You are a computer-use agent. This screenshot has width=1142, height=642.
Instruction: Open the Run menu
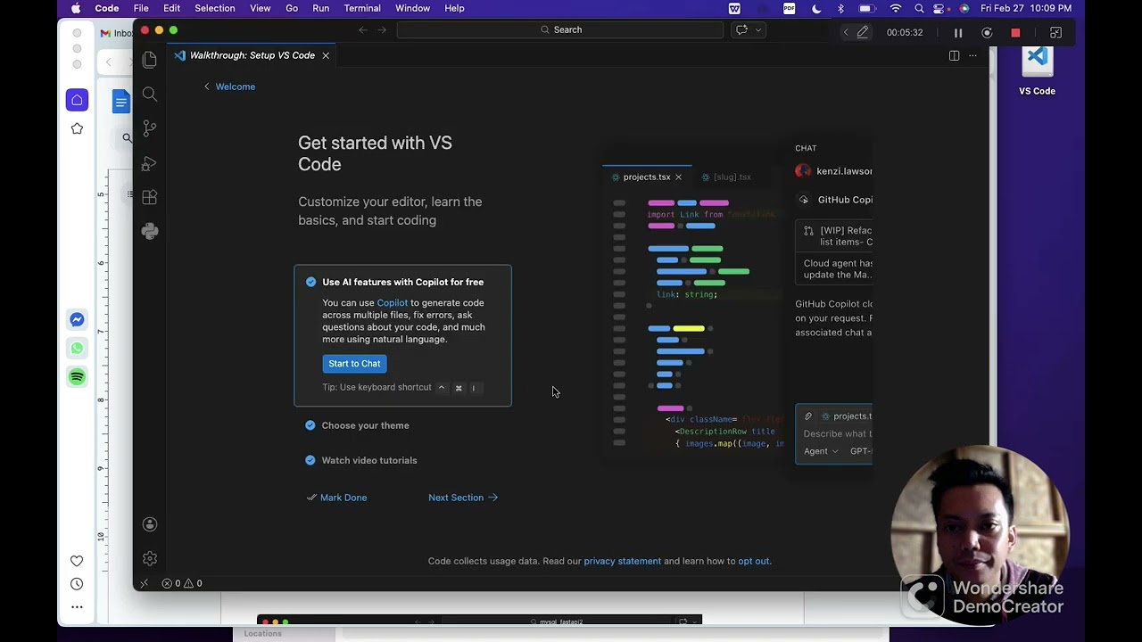pyautogui.click(x=320, y=8)
